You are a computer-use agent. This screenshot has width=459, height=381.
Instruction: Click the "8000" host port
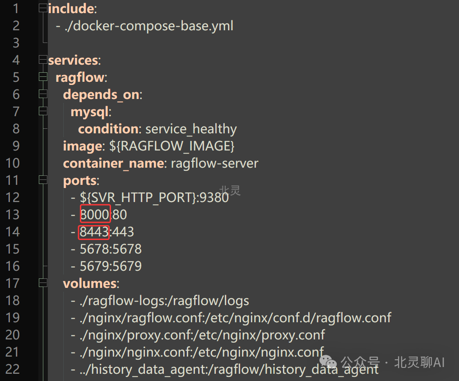pos(95,215)
